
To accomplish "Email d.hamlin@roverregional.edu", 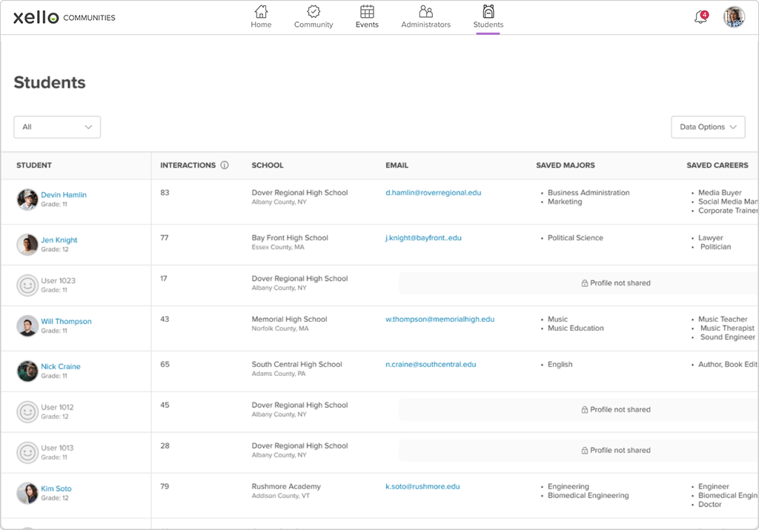I will 433,193.
